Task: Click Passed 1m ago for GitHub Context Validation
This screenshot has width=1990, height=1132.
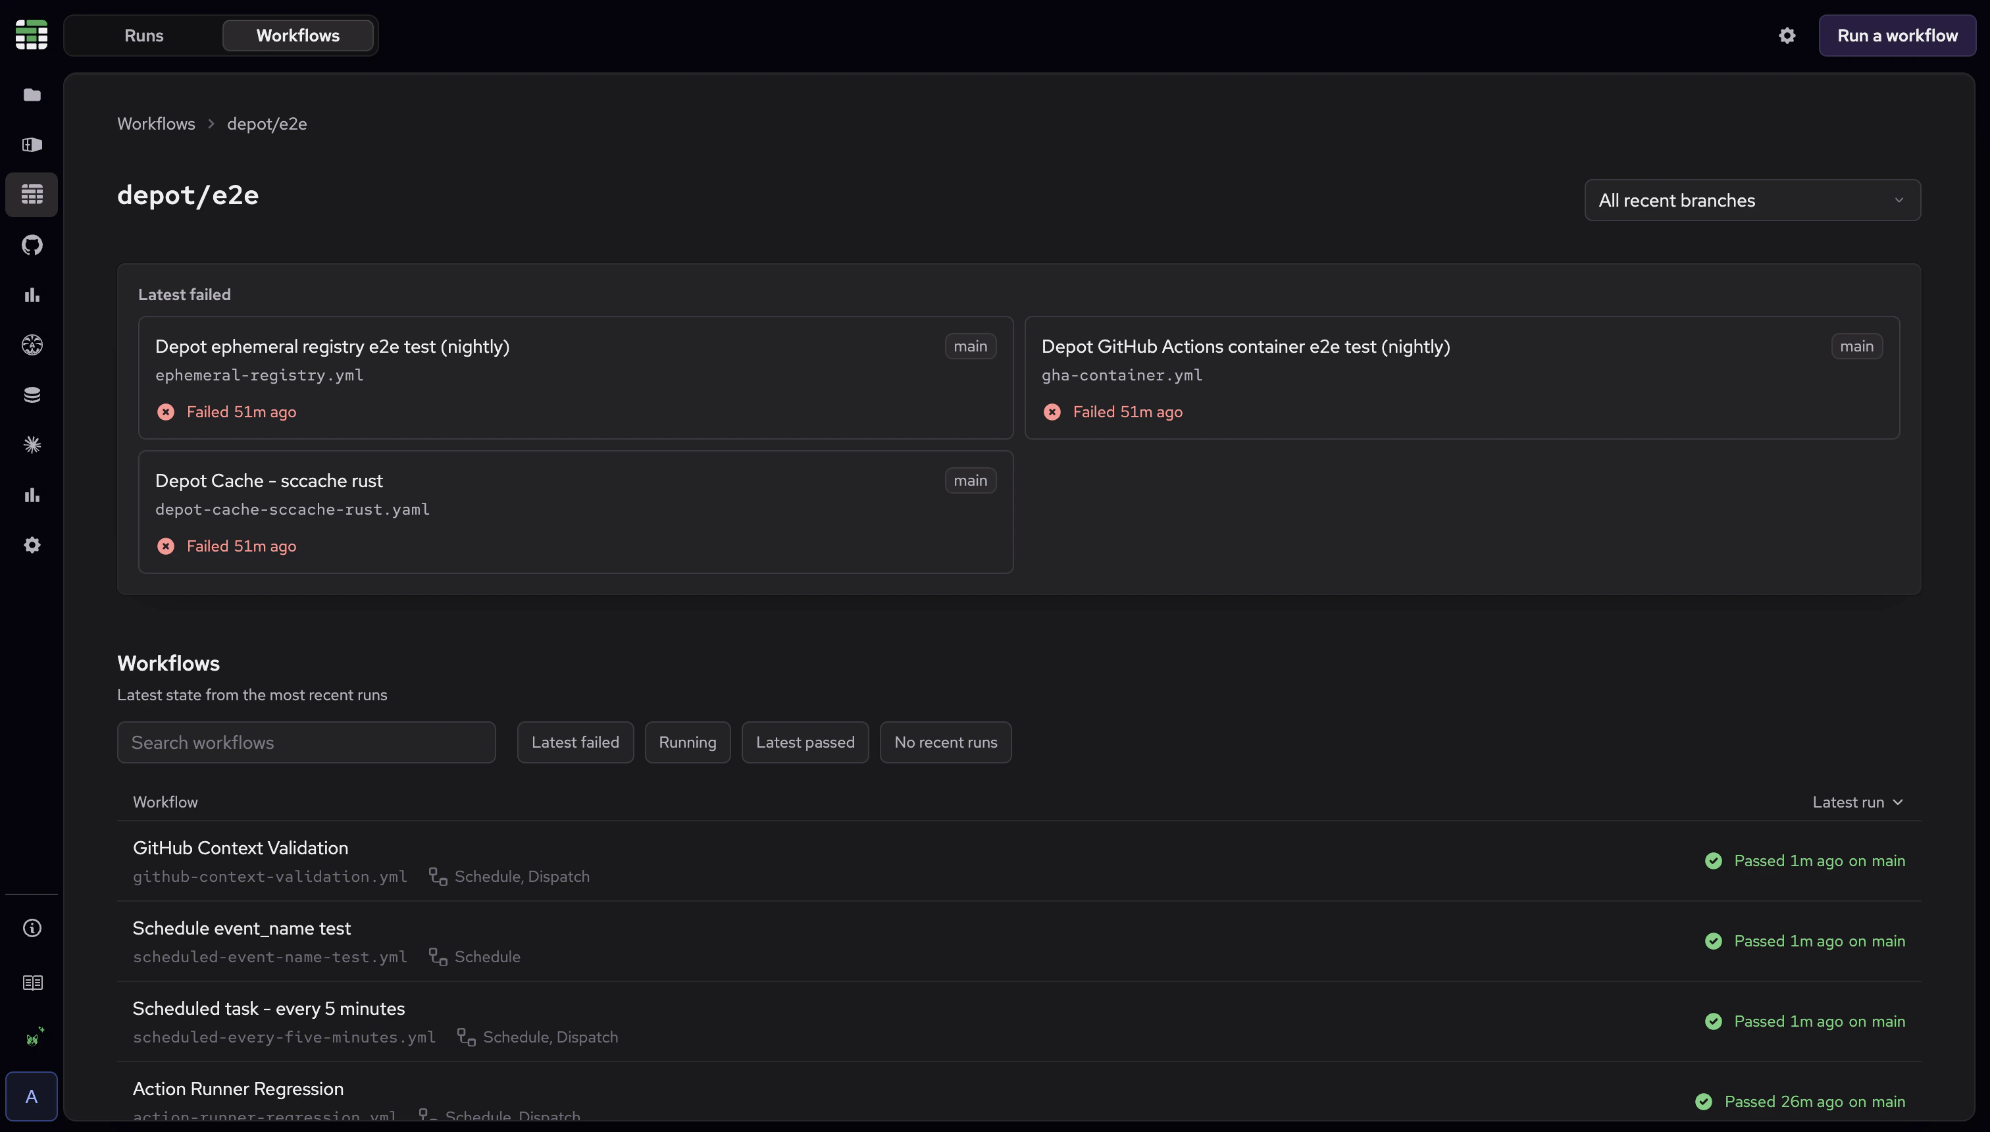Action: point(1819,861)
